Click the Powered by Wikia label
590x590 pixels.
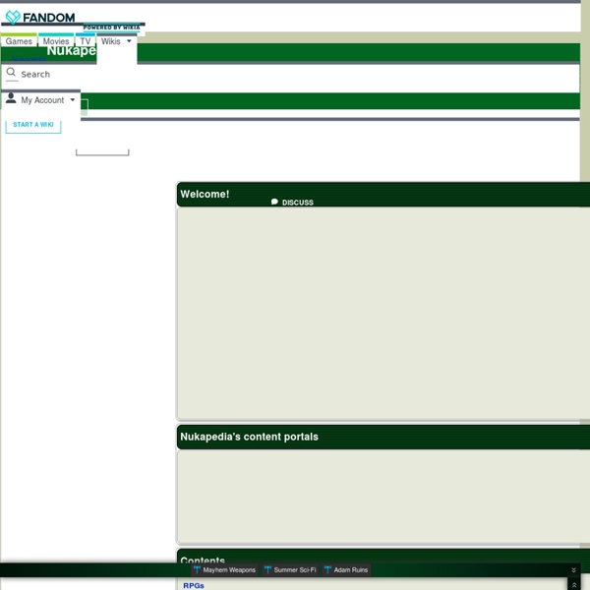coord(111,28)
